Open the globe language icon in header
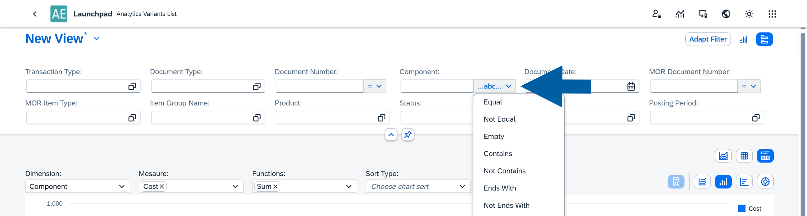Image resolution: width=807 pixels, height=216 pixels. click(x=726, y=14)
